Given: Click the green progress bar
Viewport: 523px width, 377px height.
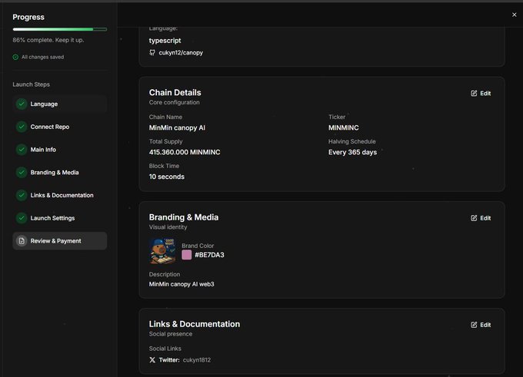Looking at the screenshot, I should [60, 29].
